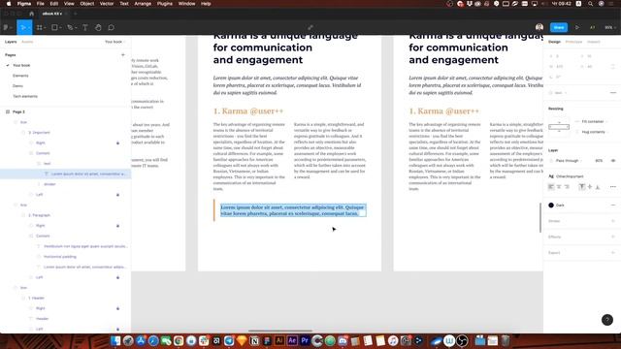
Task: Open the File menu
Action: coord(41,4)
